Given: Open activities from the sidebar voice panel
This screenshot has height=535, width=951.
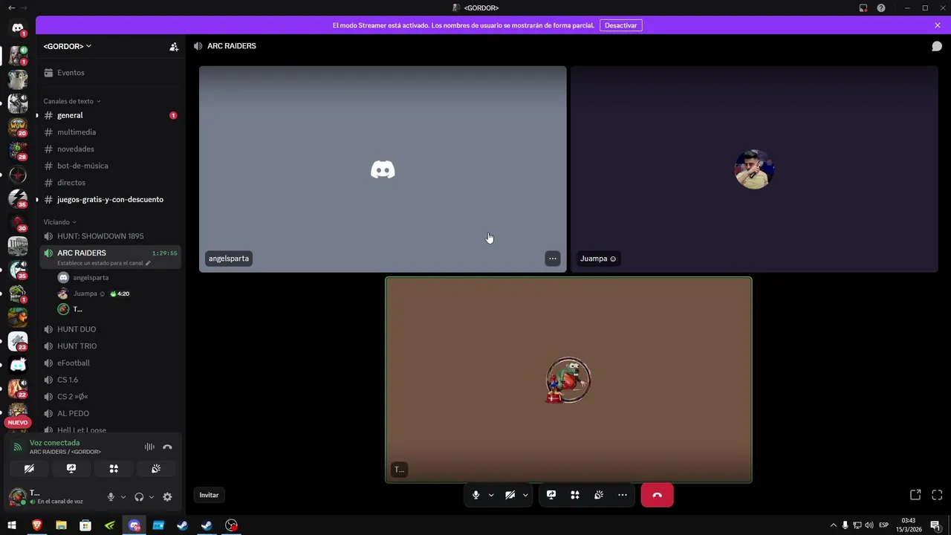Looking at the screenshot, I should pos(114,469).
